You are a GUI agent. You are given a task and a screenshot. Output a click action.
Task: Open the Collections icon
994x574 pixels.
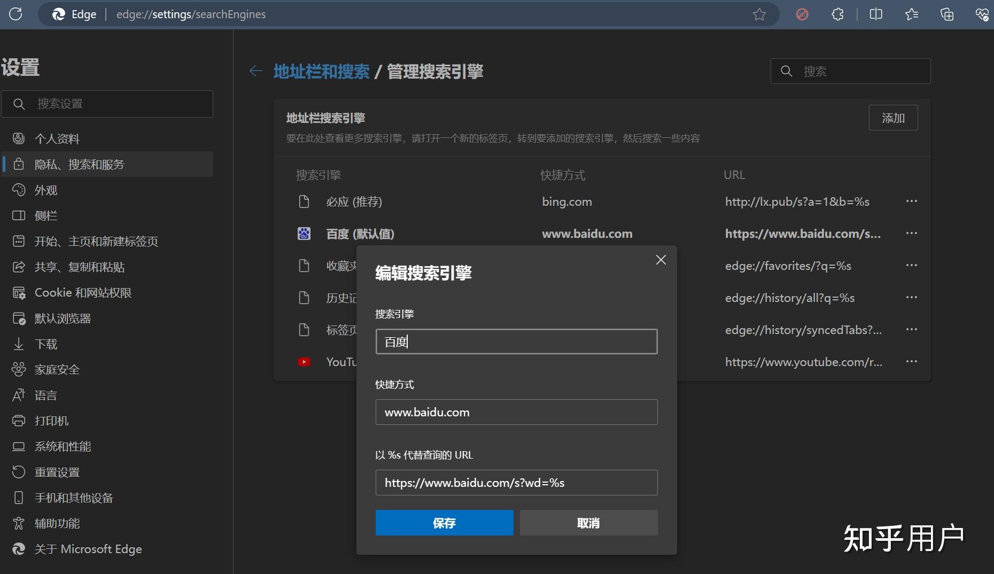click(946, 14)
